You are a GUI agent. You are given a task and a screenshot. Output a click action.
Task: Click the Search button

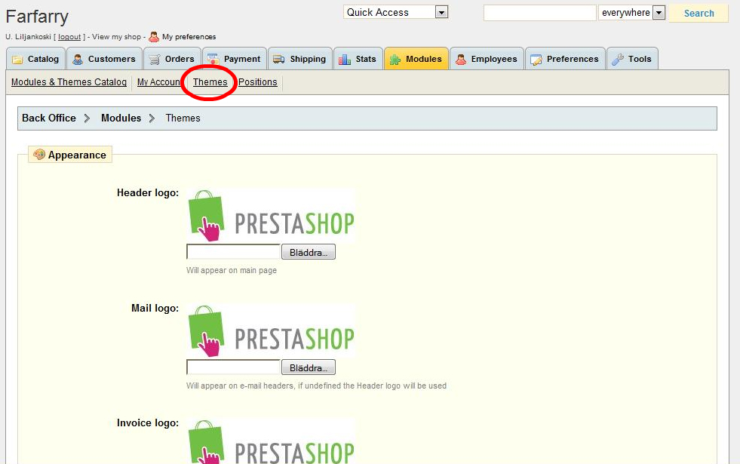[x=699, y=14]
